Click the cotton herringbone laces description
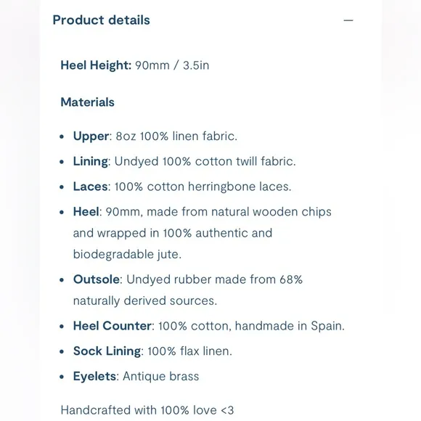 (x=203, y=187)
